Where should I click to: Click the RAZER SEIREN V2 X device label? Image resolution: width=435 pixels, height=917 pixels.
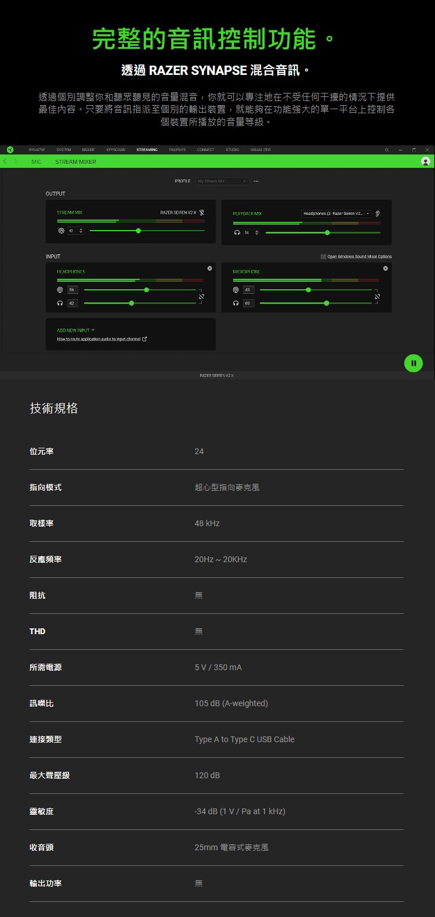tap(216, 376)
